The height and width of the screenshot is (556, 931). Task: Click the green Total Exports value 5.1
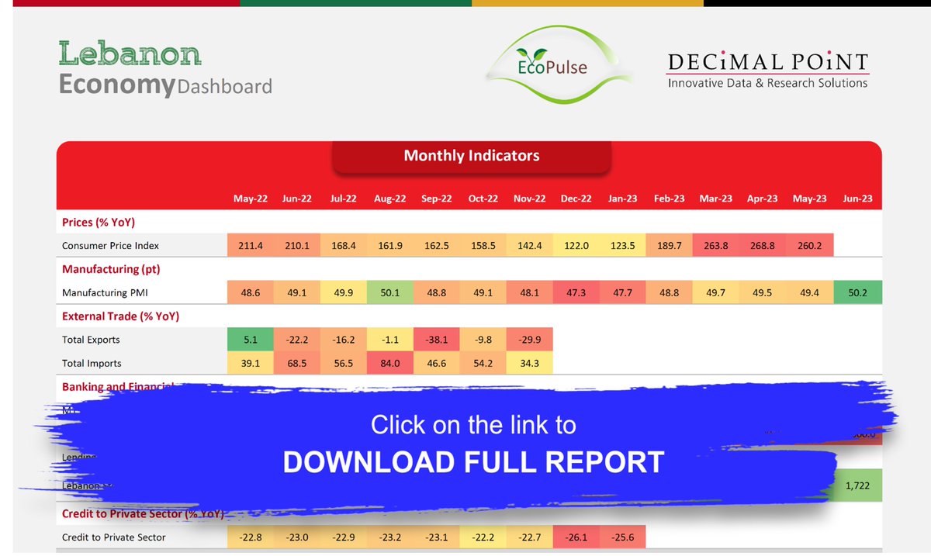[x=251, y=340]
